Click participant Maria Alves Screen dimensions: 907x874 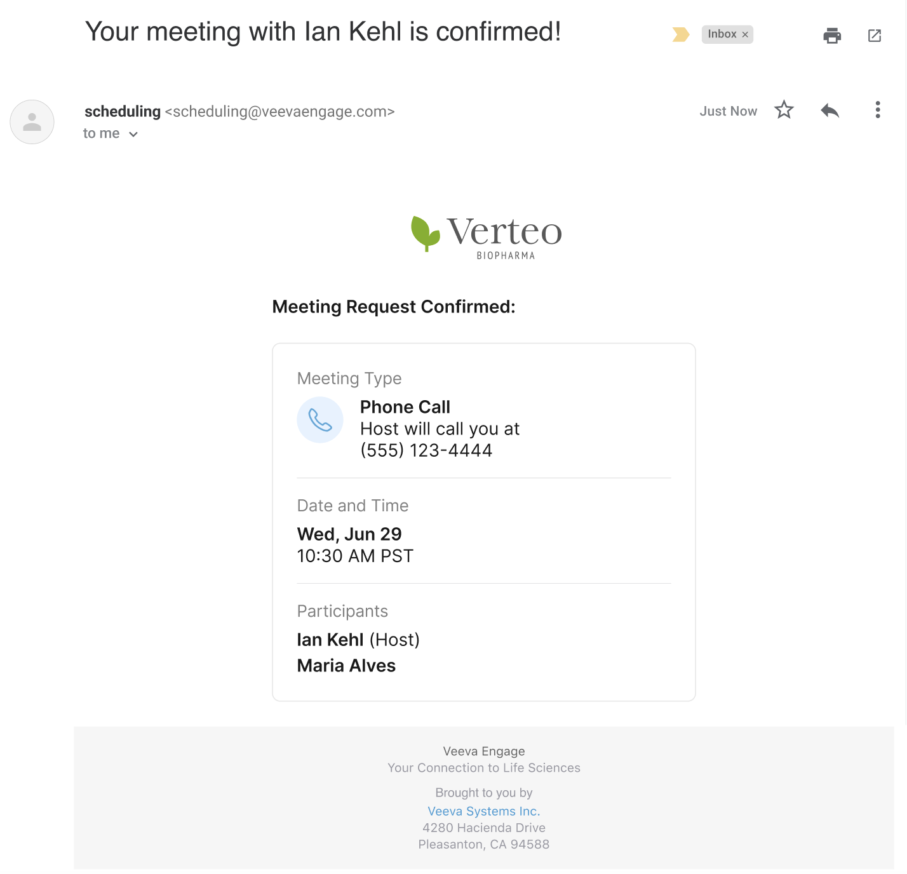346,666
